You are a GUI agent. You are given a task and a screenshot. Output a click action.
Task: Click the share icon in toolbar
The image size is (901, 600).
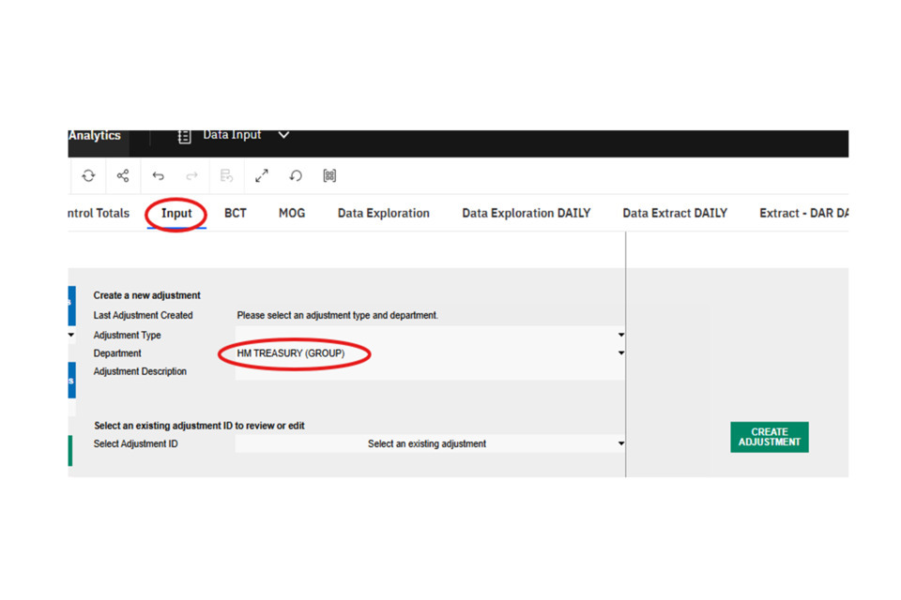tap(123, 176)
